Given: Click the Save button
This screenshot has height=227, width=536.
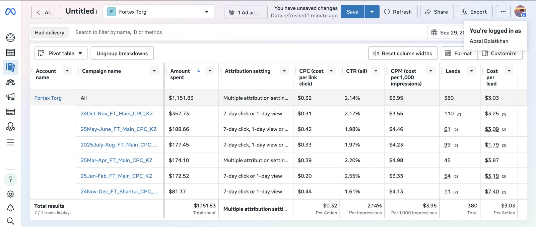Looking at the screenshot, I should pyautogui.click(x=352, y=12).
